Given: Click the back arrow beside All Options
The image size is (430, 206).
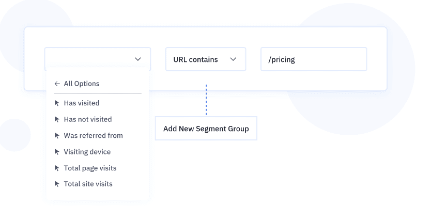Looking at the screenshot, I should 57,84.
